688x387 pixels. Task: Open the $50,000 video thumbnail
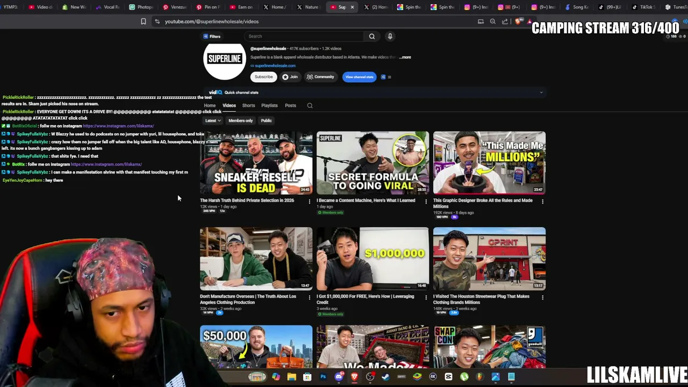pyautogui.click(x=256, y=347)
